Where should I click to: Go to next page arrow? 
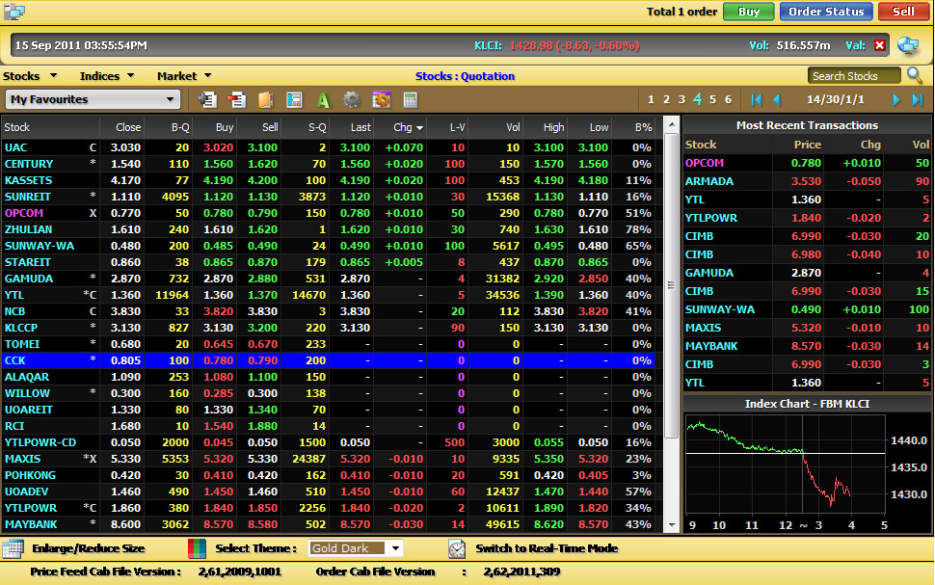(895, 99)
